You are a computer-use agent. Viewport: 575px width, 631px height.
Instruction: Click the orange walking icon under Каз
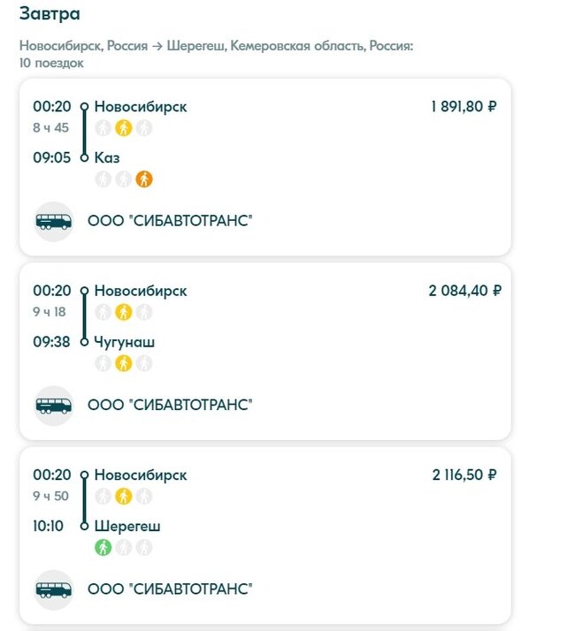click(x=144, y=179)
